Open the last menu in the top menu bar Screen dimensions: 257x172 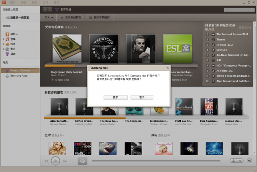coord(56,2)
